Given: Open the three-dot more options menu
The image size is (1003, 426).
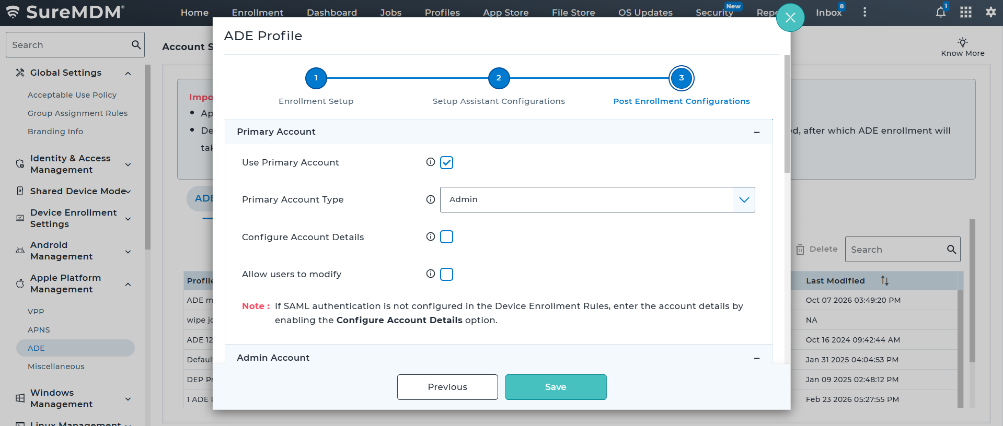Looking at the screenshot, I should [865, 12].
